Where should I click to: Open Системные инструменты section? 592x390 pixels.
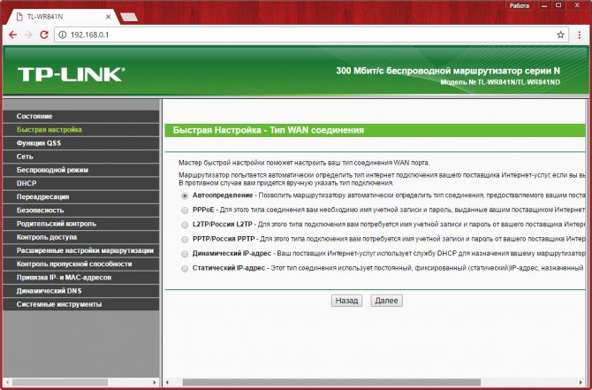(x=80, y=304)
